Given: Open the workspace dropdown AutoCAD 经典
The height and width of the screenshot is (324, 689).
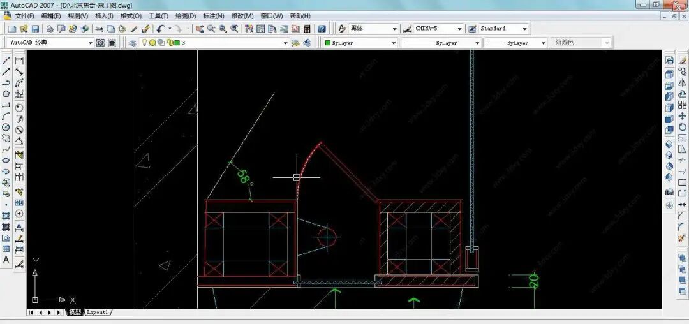Looking at the screenshot, I should point(51,43).
